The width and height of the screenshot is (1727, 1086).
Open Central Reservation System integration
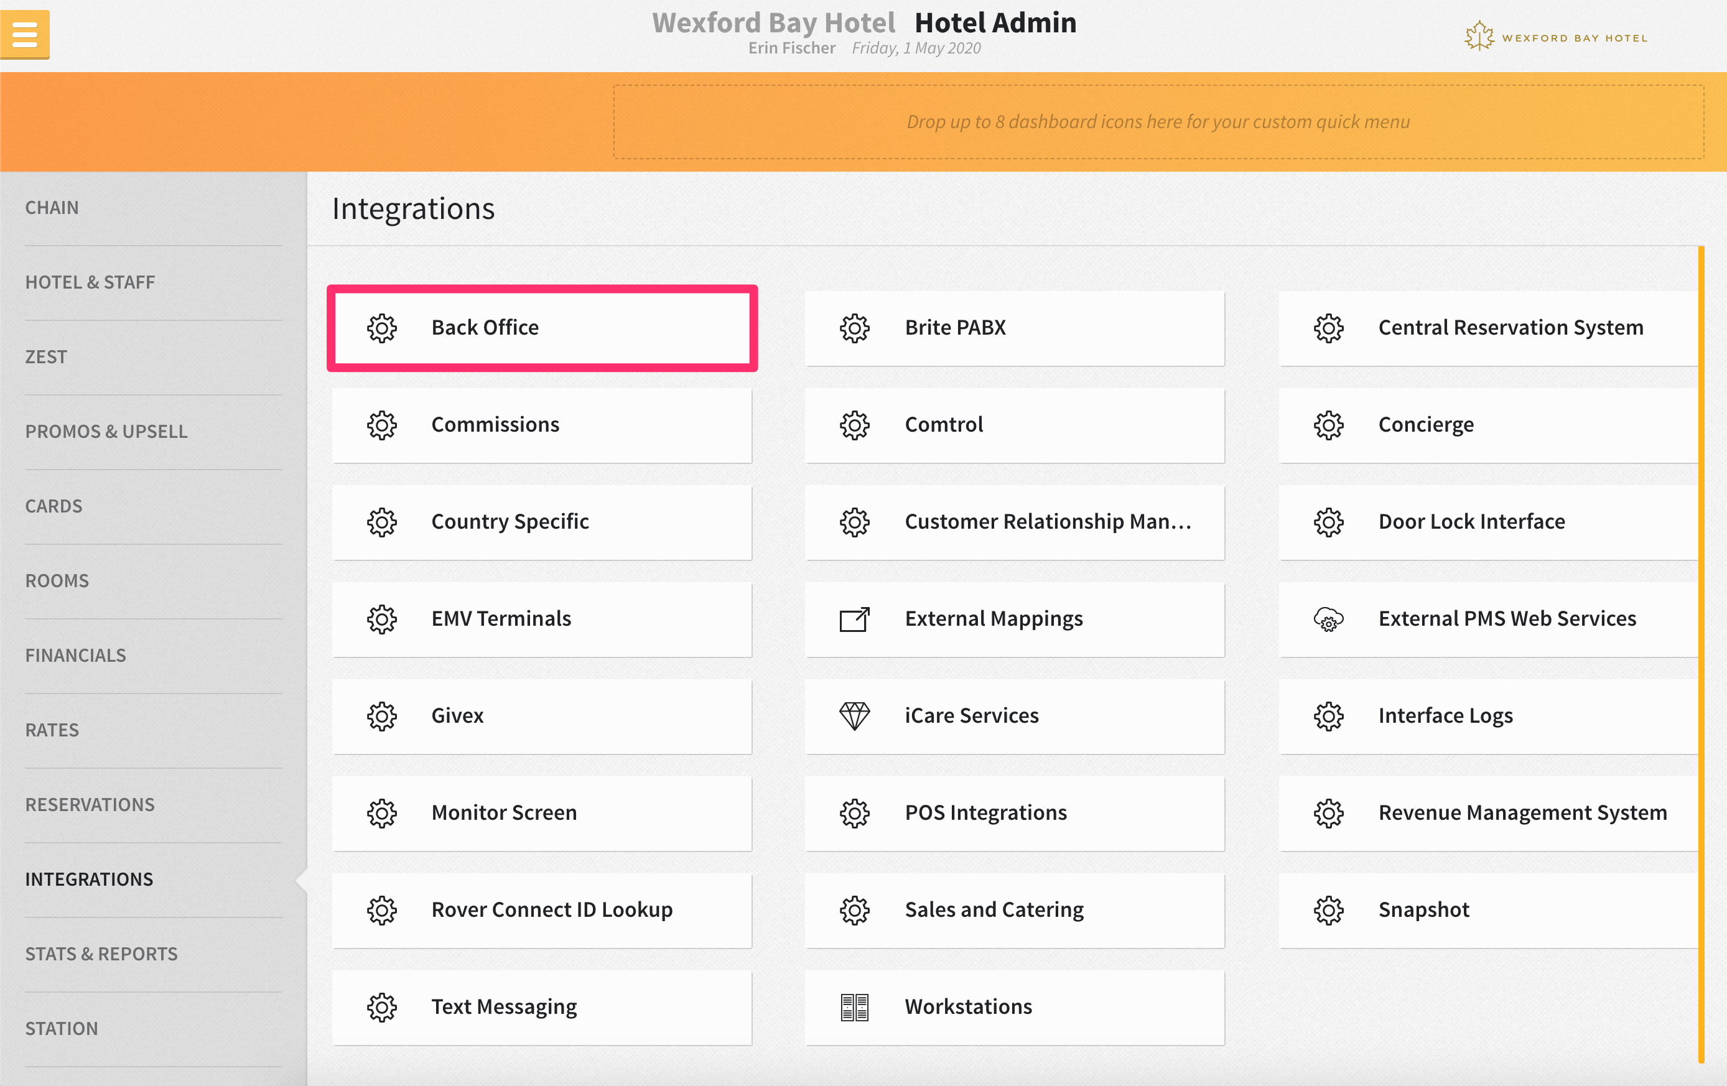1488,328
